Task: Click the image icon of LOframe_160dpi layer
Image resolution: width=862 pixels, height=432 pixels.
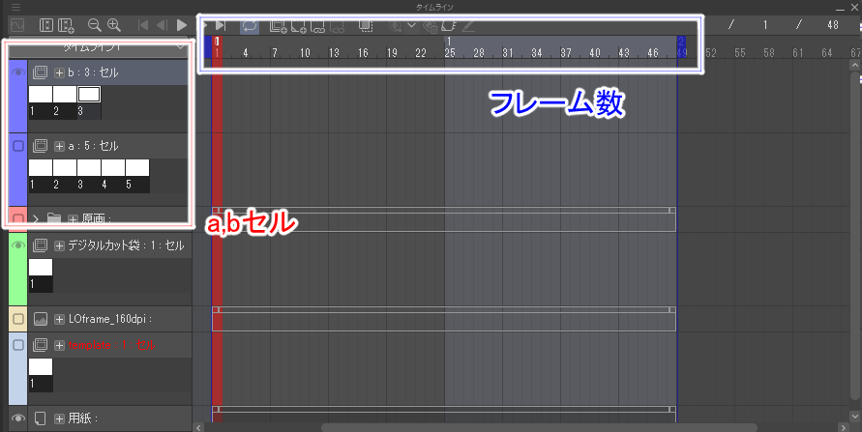Action: [40, 318]
